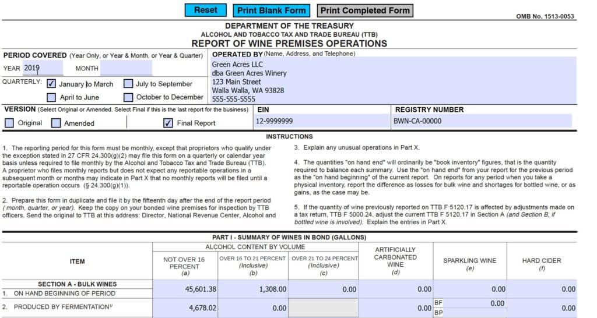
Task: Click the OMB No. 1513-0053 text
Action: [x=545, y=16]
